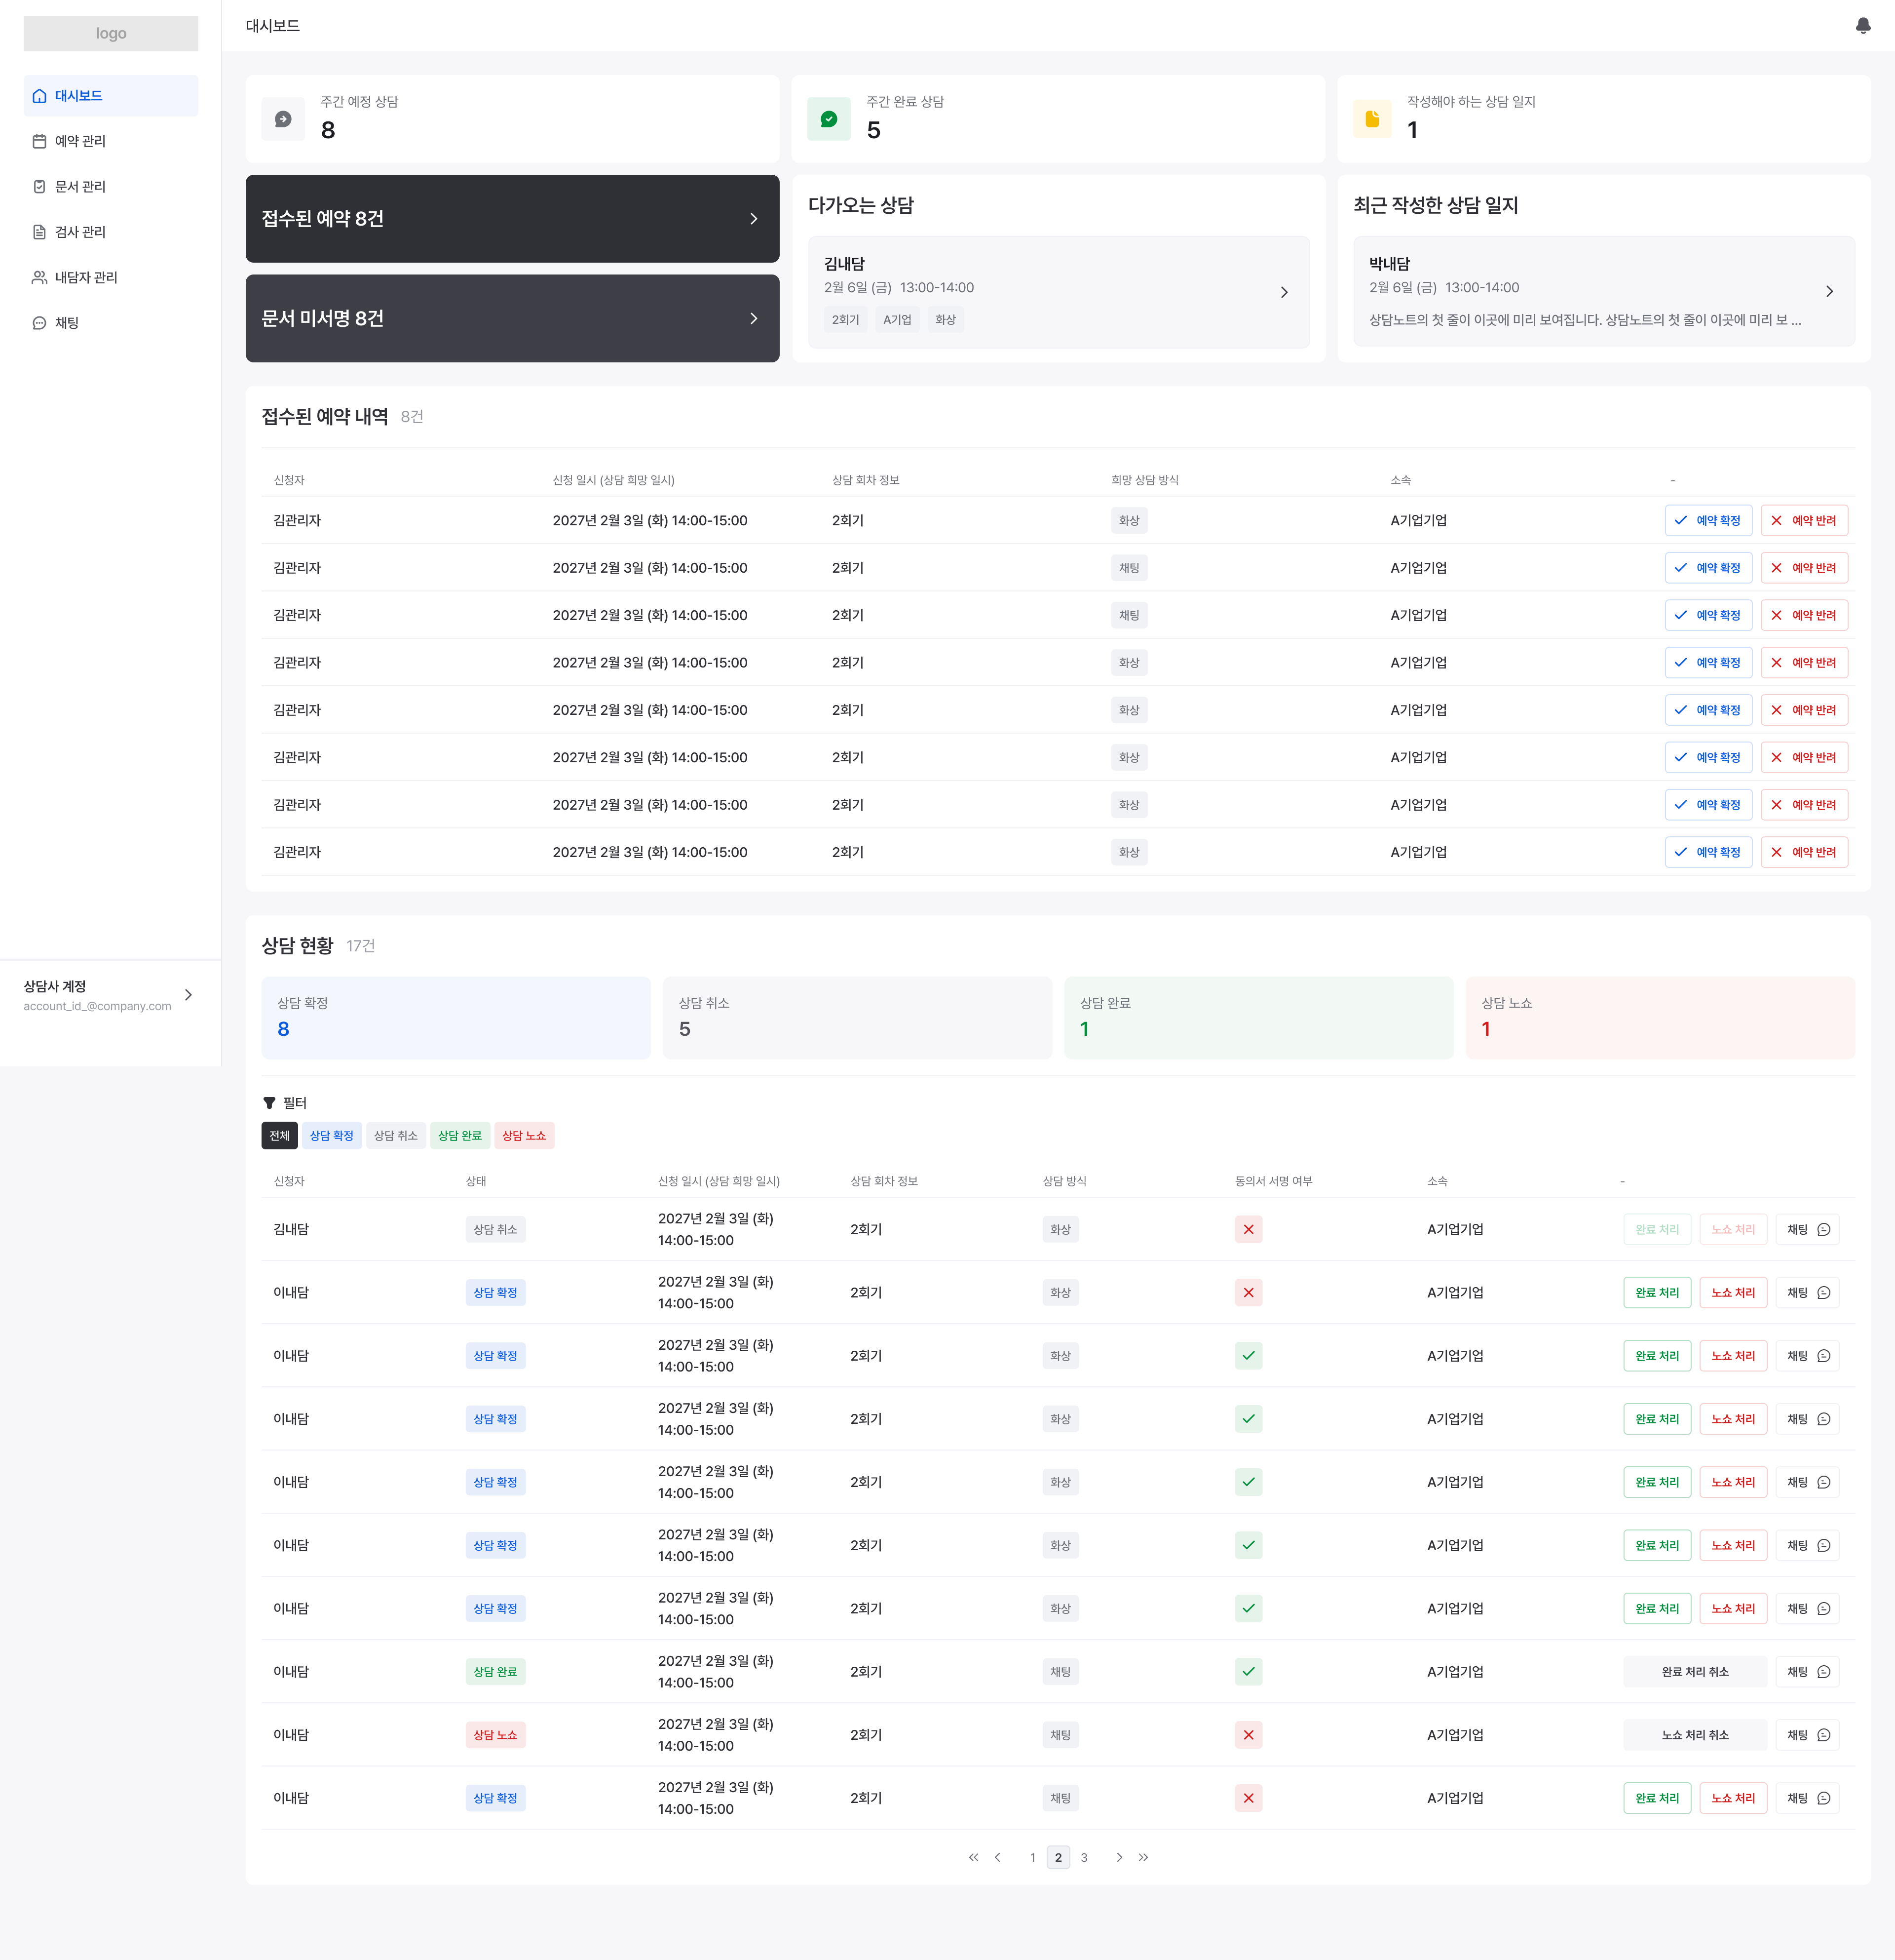The image size is (1895, 1960).
Task: Select the 상담 확정 summary card
Action: pyautogui.click(x=456, y=1018)
